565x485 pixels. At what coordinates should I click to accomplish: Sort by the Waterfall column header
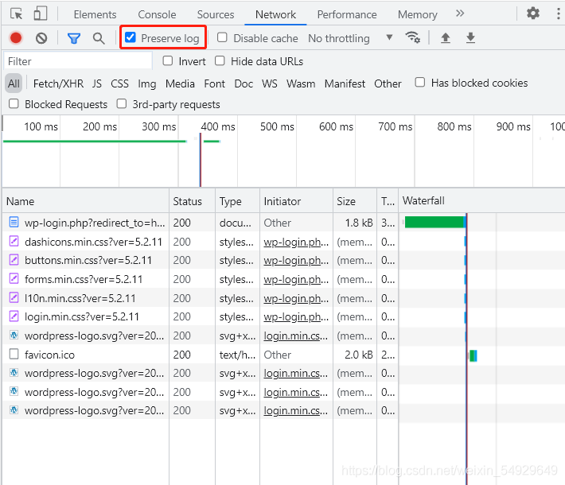[481, 201]
